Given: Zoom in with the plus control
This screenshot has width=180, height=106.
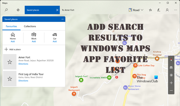Looking at the screenshot, I should pos(171,83).
